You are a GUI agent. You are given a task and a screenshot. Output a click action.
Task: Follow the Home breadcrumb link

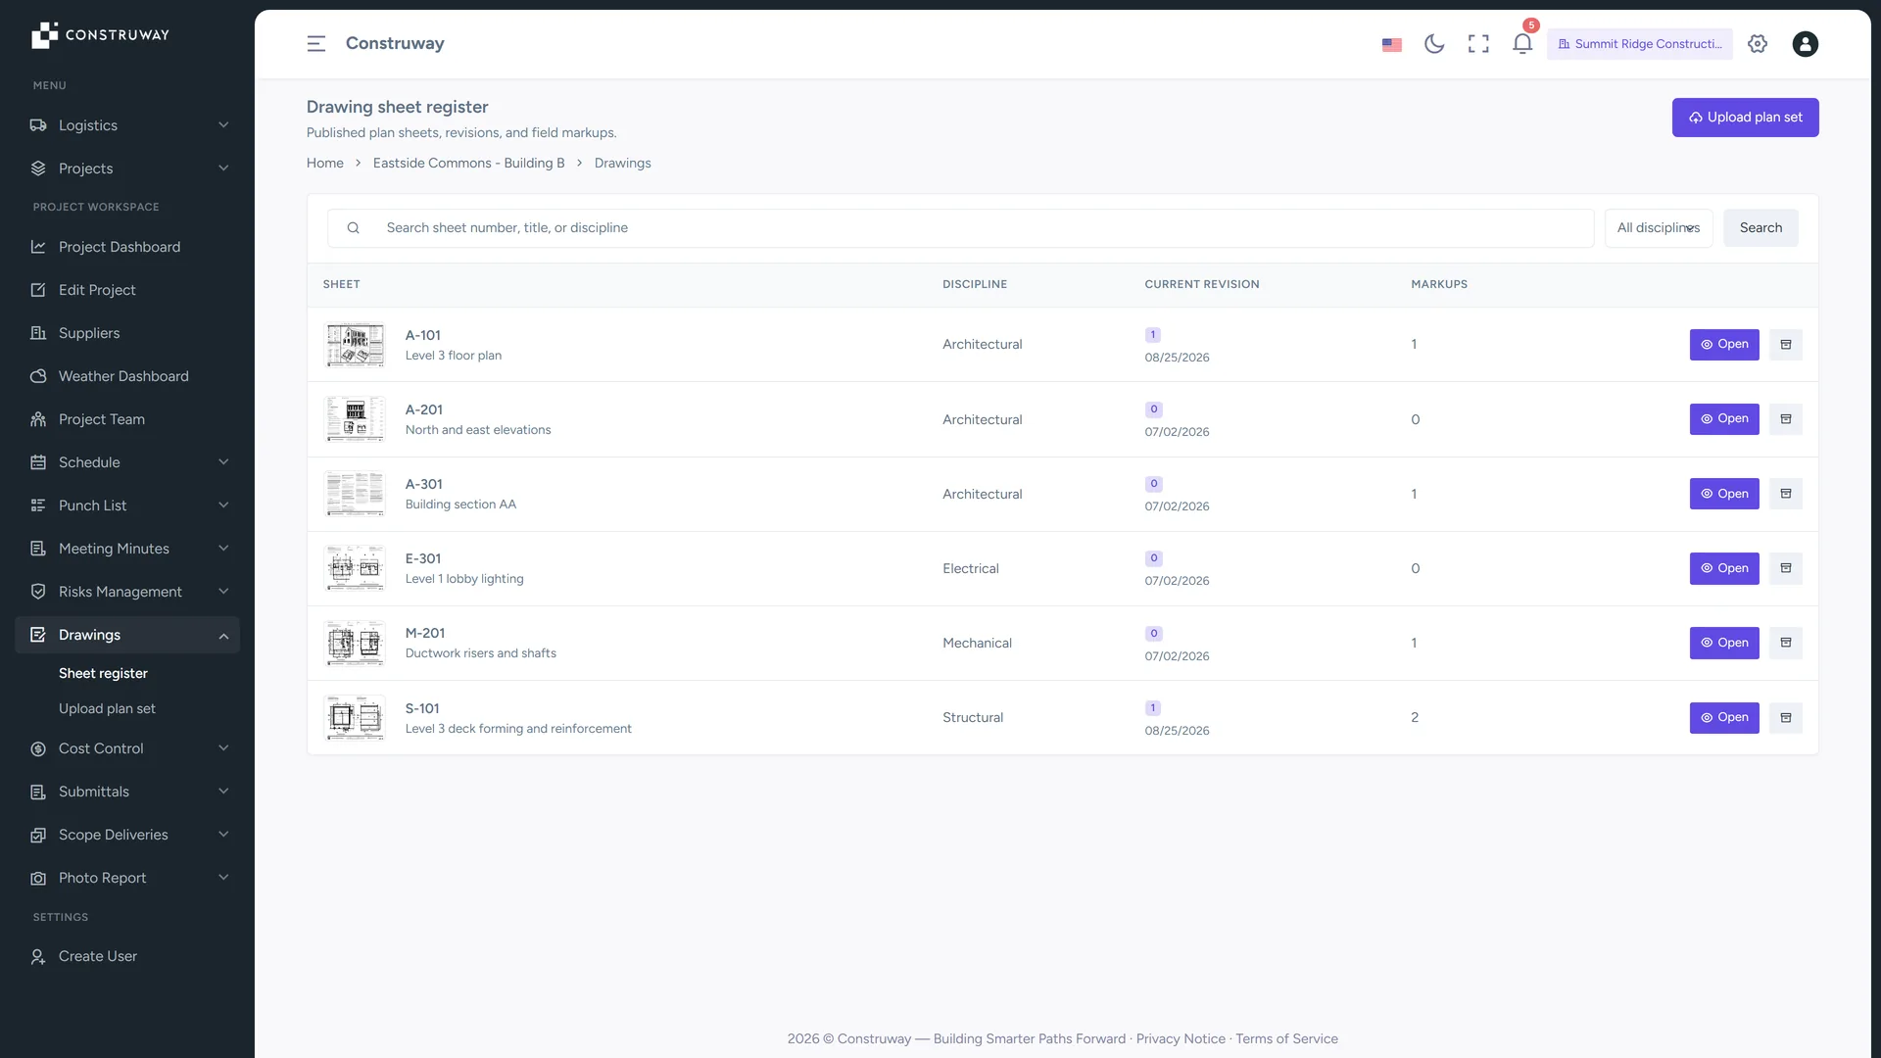tap(324, 164)
